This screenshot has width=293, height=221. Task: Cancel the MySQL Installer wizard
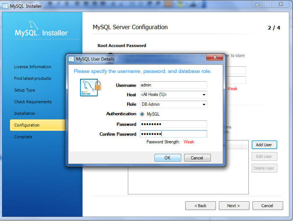tap(267, 206)
